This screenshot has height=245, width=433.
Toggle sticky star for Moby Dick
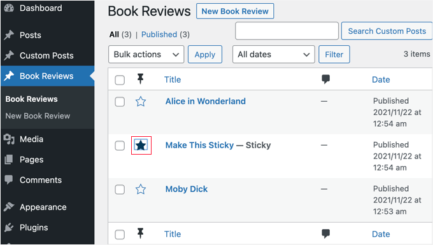click(141, 189)
